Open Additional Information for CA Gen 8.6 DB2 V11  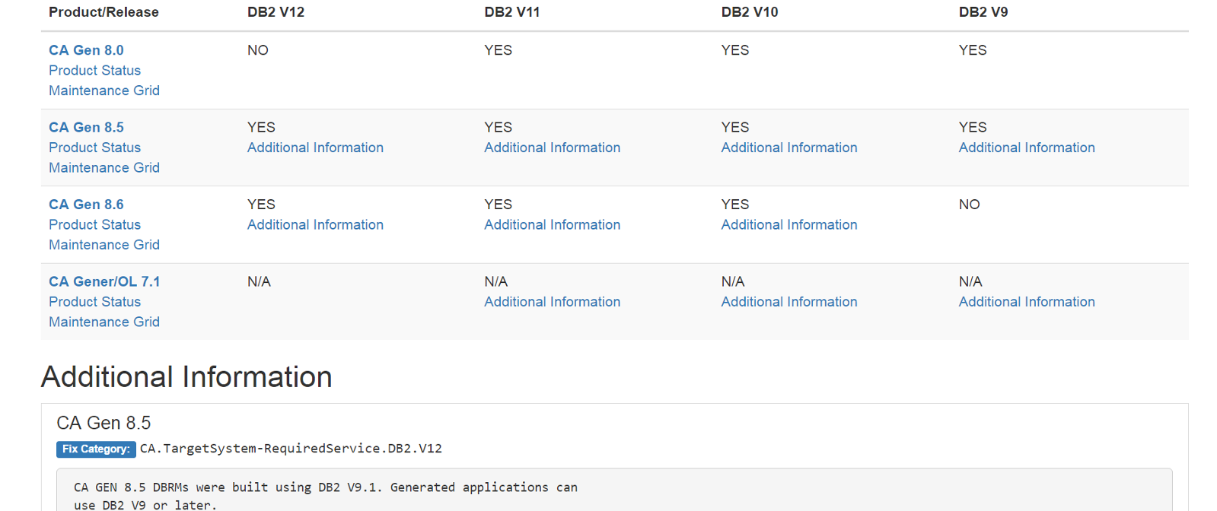pyautogui.click(x=553, y=224)
